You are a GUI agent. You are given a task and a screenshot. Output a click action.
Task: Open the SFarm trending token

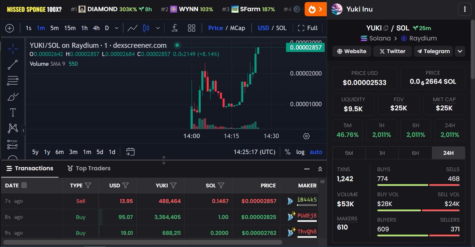point(248,9)
